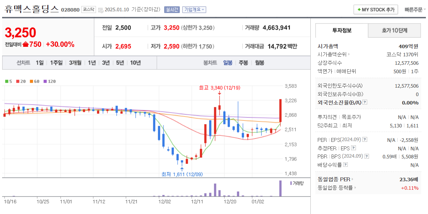Click the help icon next to 외국인소진율(B/A)
This screenshot has width=428, height=214.
[x=365, y=102]
